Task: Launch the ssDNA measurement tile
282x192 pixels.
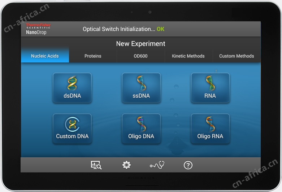Action: (141, 88)
